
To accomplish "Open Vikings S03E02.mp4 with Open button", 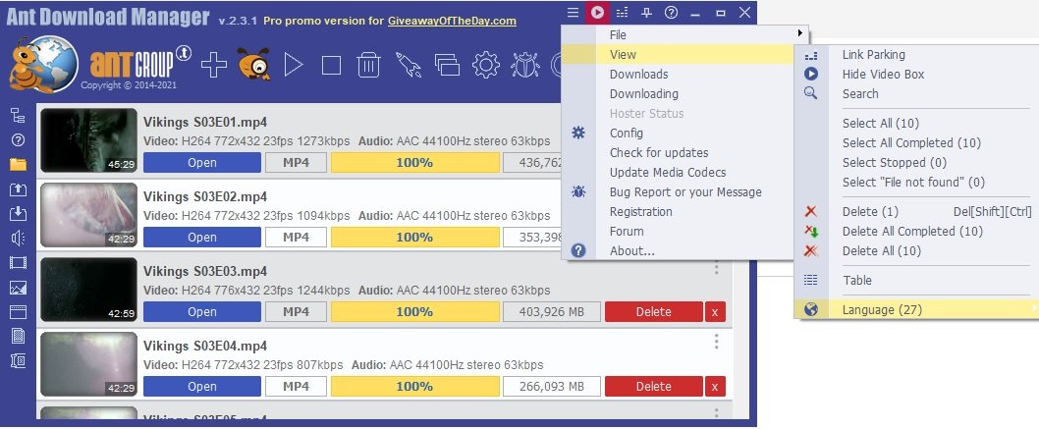I will 202,237.
